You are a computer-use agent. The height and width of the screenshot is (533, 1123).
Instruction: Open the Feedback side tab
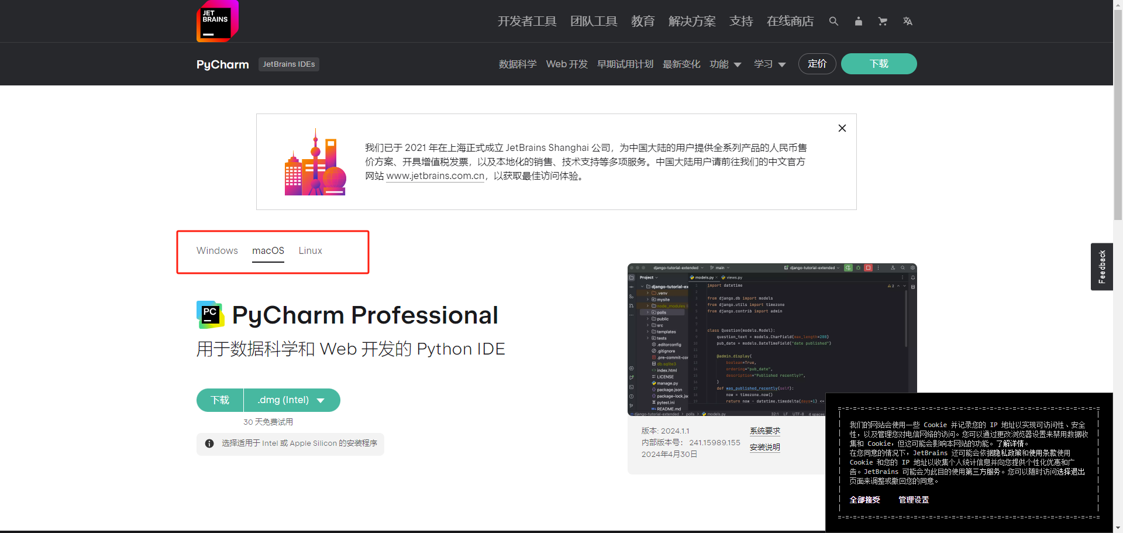[1102, 267]
